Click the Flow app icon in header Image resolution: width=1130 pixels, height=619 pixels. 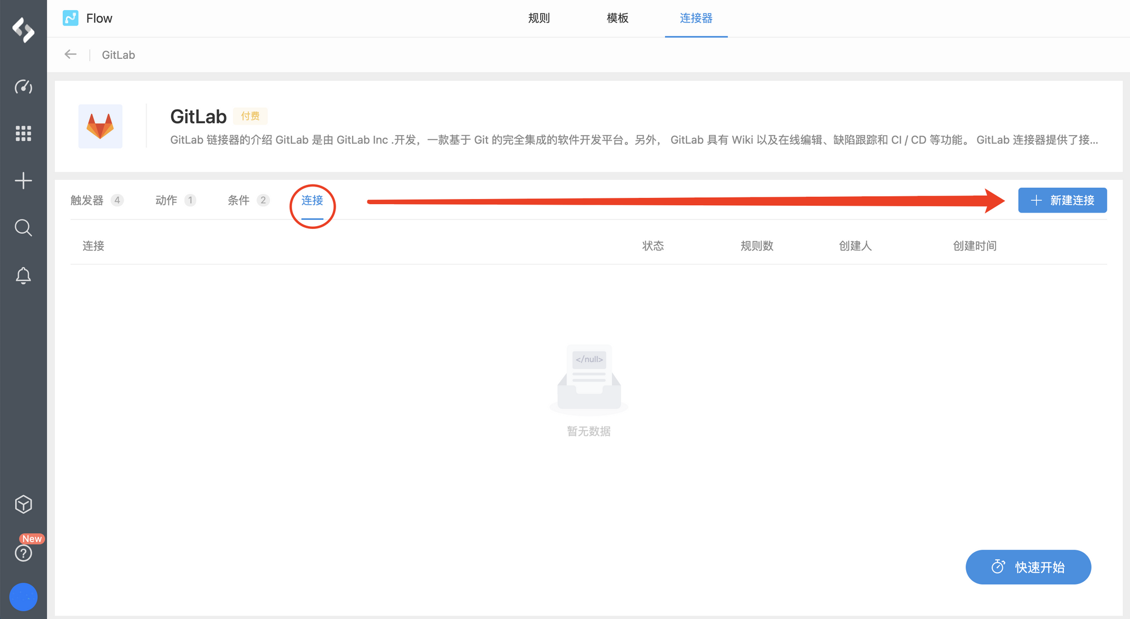pyautogui.click(x=71, y=18)
